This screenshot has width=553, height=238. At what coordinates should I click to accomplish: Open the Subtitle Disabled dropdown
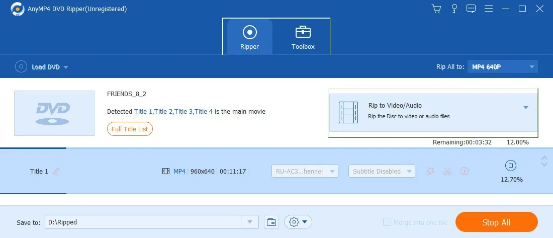pyautogui.click(x=382, y=171)
